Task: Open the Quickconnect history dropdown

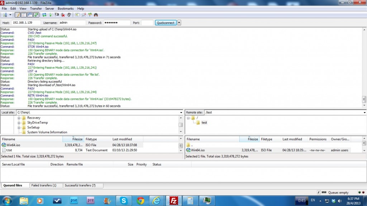Action: (x=179, y=23)
